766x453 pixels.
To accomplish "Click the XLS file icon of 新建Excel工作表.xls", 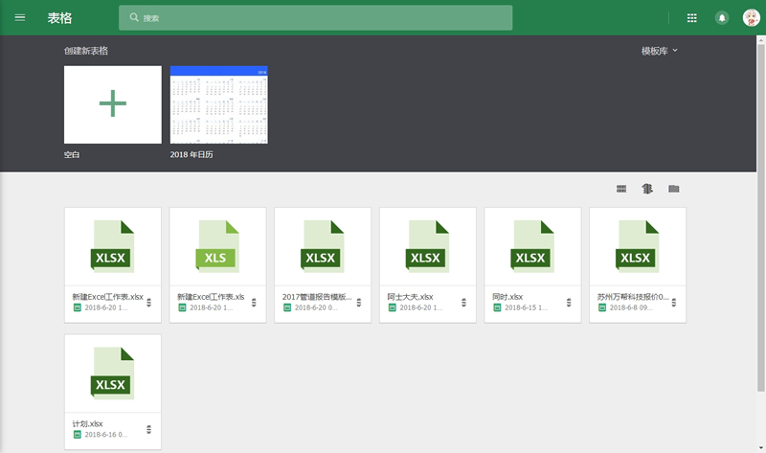I will coord(217,246).
